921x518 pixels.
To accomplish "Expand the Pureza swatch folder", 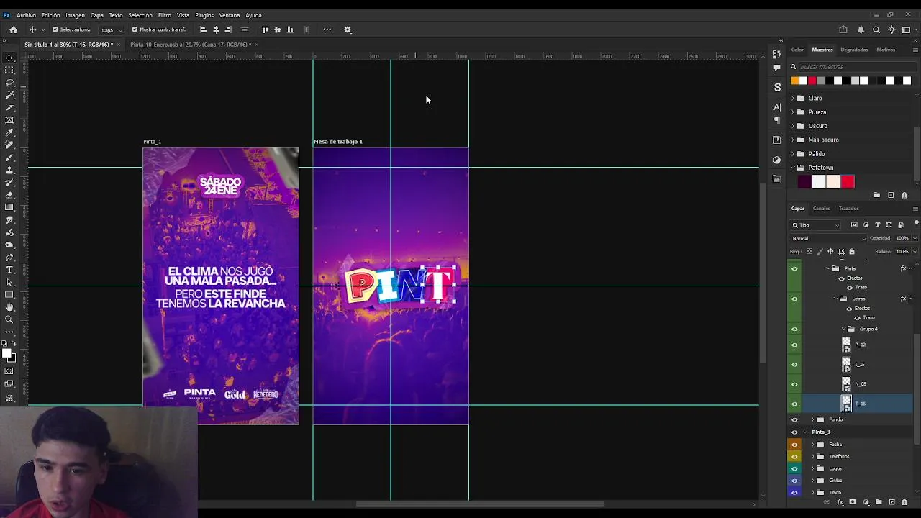I will tap(793, 112).
